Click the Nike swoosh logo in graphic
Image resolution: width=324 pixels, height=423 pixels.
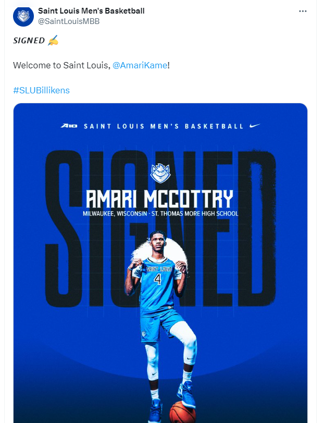coord(255,126)
